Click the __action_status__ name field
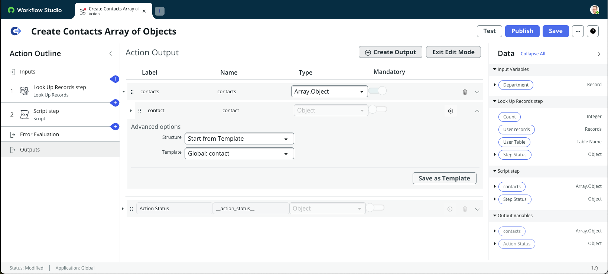 (251, 208)
